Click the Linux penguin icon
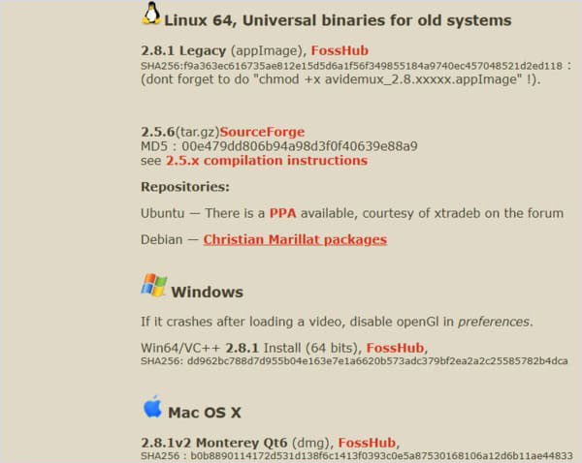The width and height of the screenshot is (582, 463). click(151, 14)
